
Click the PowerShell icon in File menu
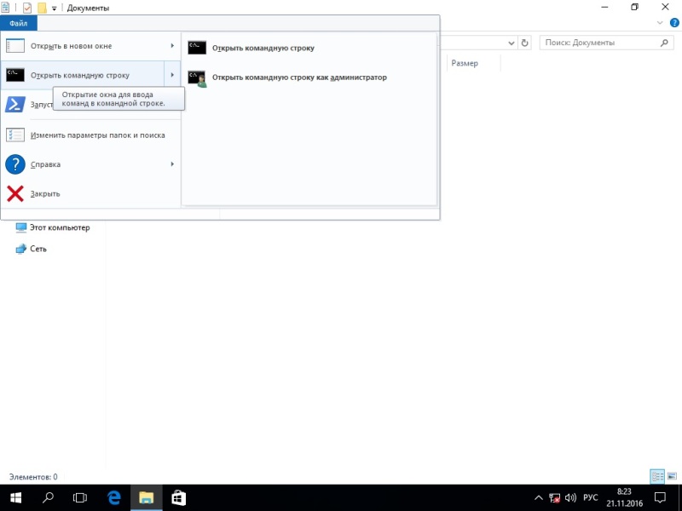pyautogui.click(x=14, y=105)
